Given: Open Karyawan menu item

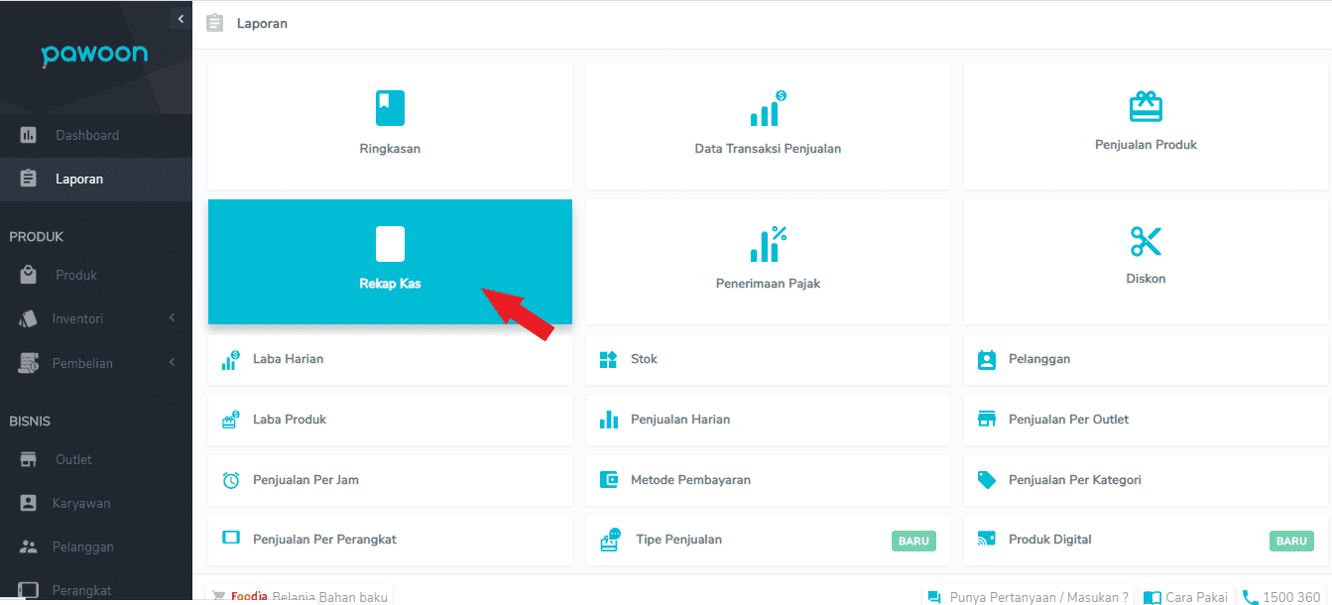Looking at the screenshot, I should [x=96, y=503].
